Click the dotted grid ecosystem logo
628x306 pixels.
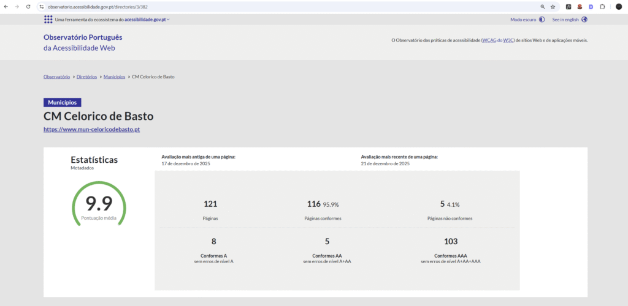click(x=48, y=20)
